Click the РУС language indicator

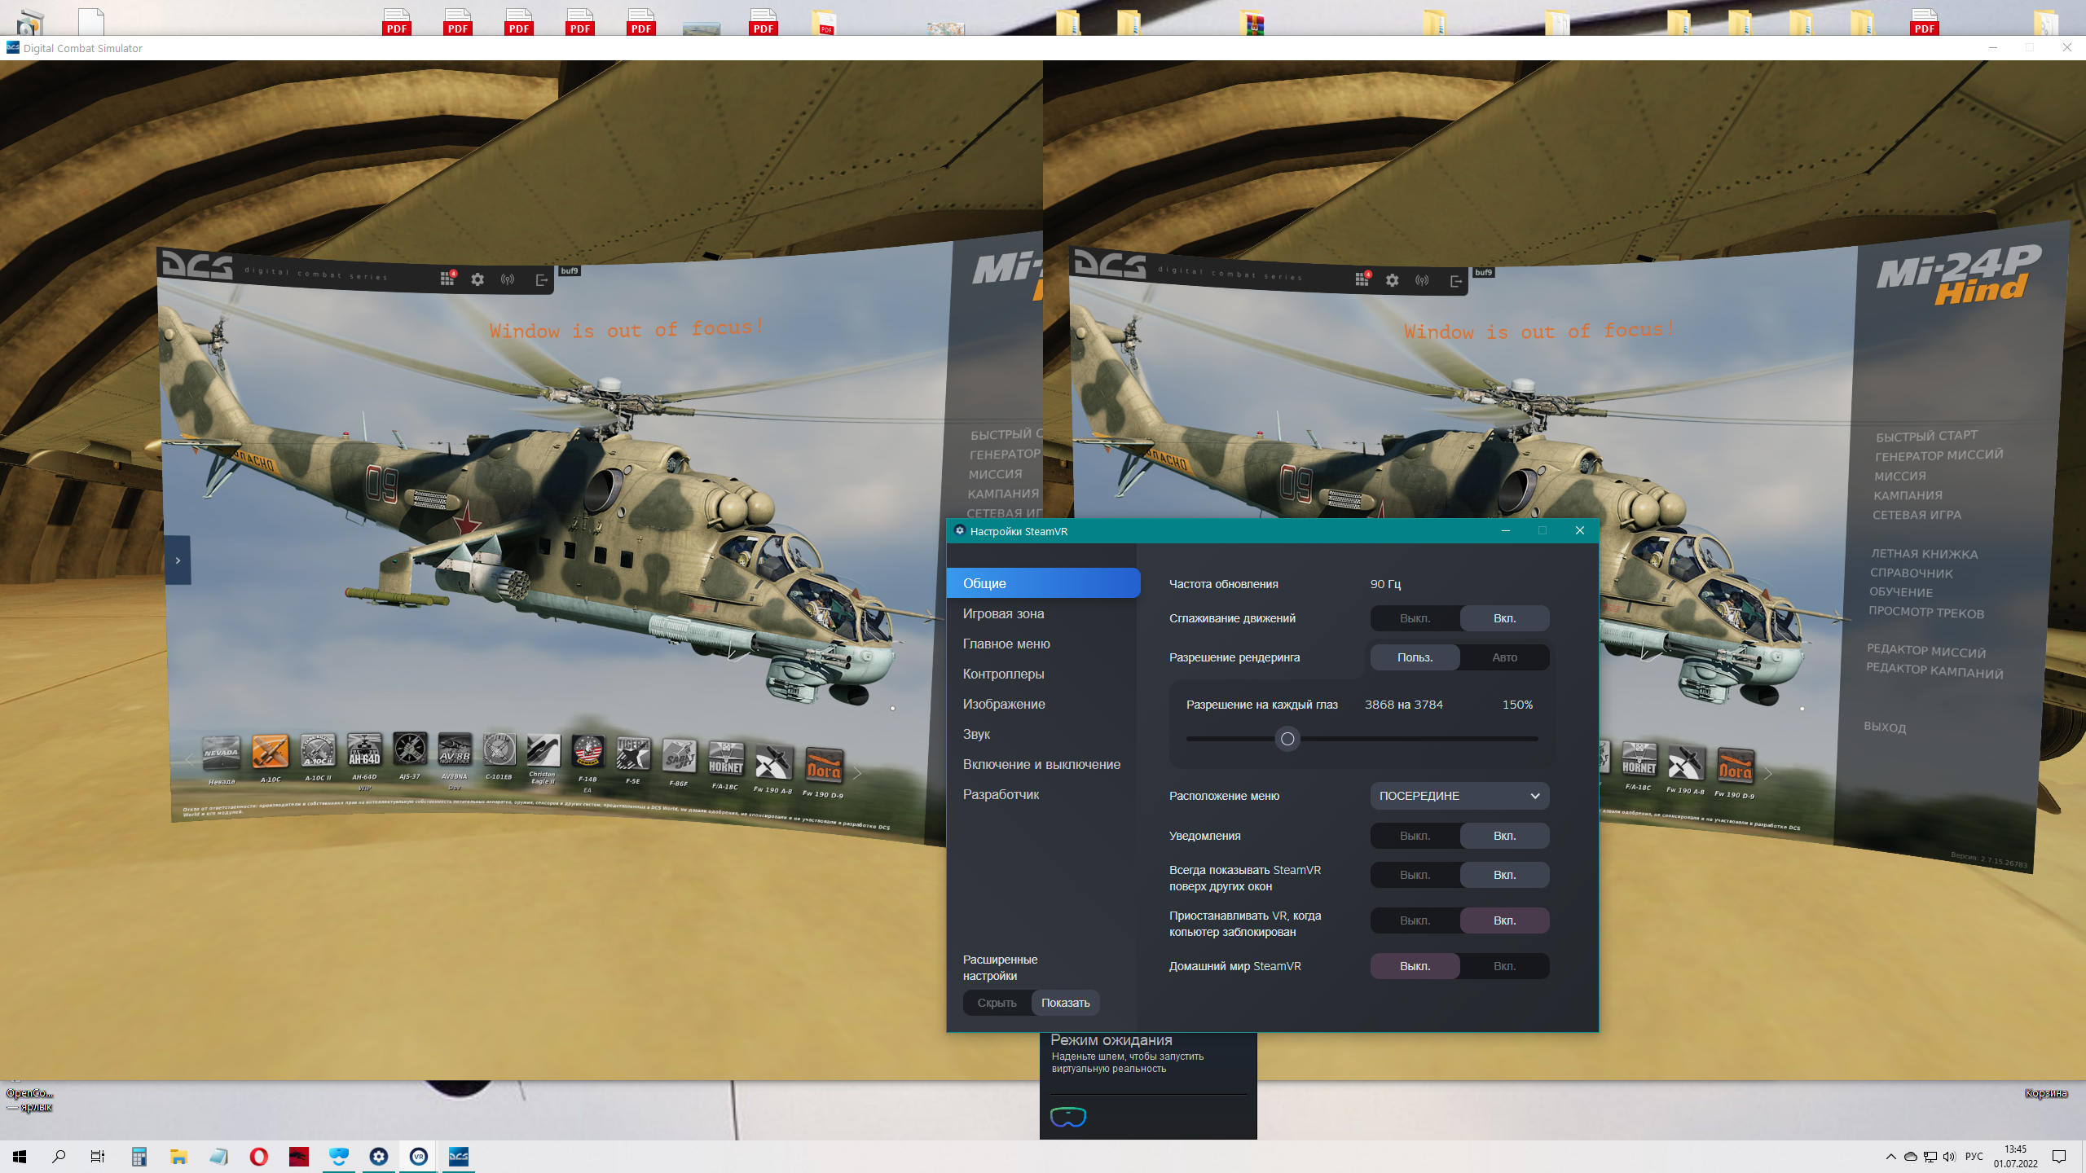coord(1974,1157)
